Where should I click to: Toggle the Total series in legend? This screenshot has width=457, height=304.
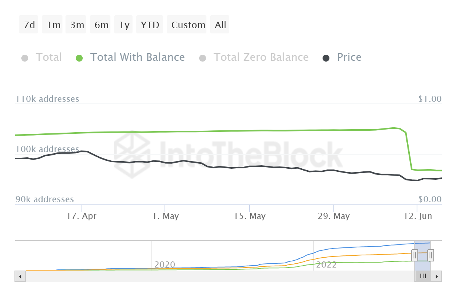tap(42, 58)
